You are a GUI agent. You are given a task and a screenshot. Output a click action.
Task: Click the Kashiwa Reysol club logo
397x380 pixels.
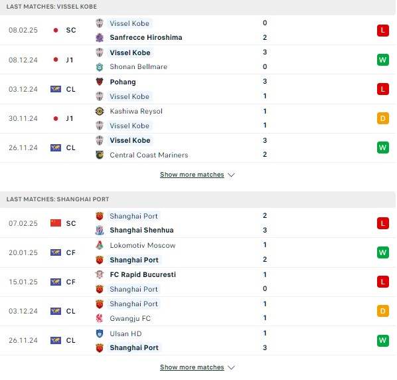tap(100, 111)
